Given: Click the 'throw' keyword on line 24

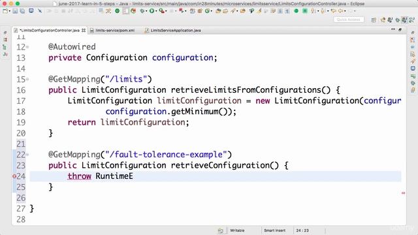Looking at the screenshot, I should [x=79, y=176].
